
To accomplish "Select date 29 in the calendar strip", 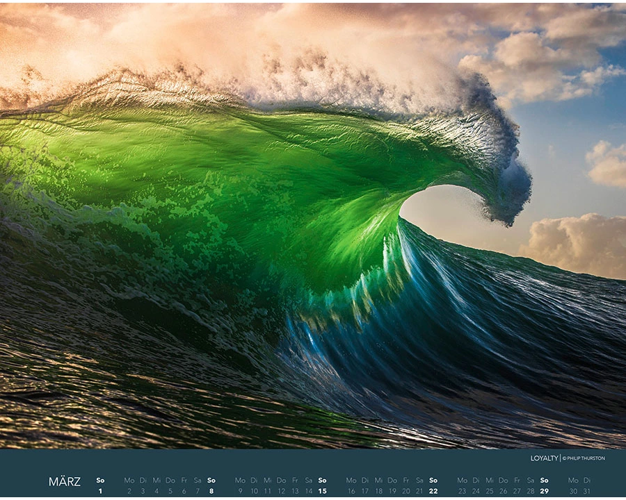I will pyautogui.click(x=544, y=491).
